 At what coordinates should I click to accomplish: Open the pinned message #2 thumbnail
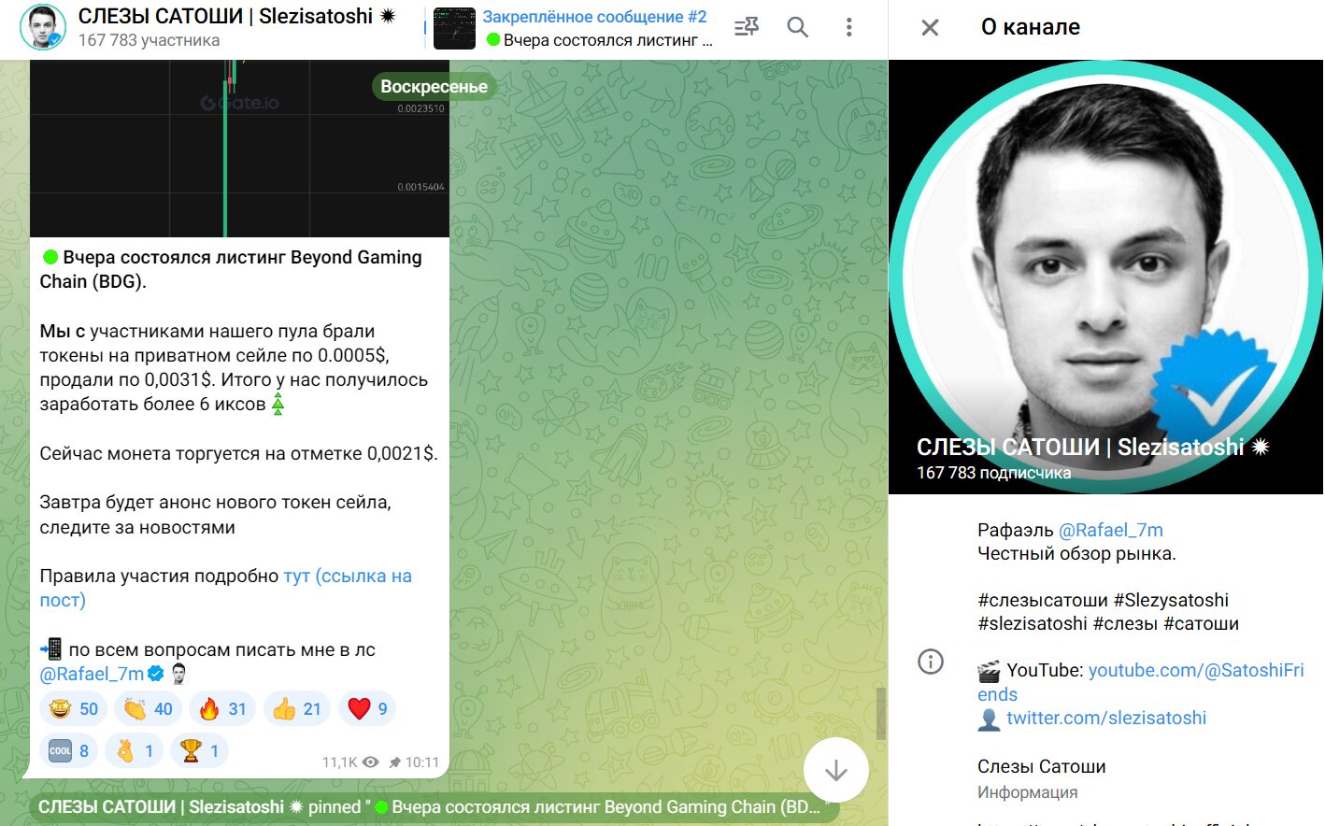coord(454,27)
